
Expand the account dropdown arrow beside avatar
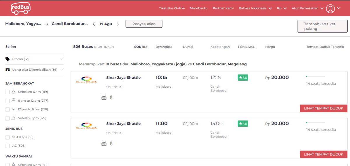339,8
